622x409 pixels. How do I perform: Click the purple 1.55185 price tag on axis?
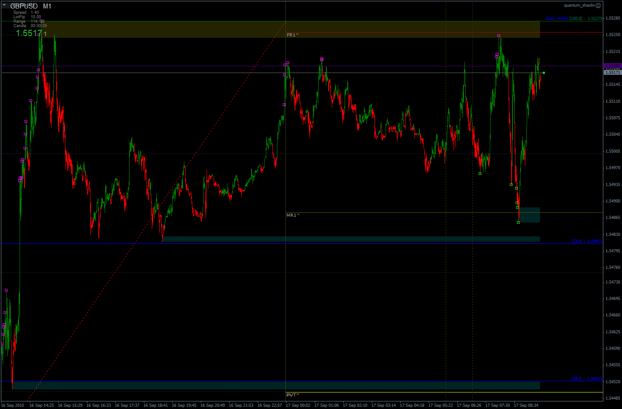point(613,65)
